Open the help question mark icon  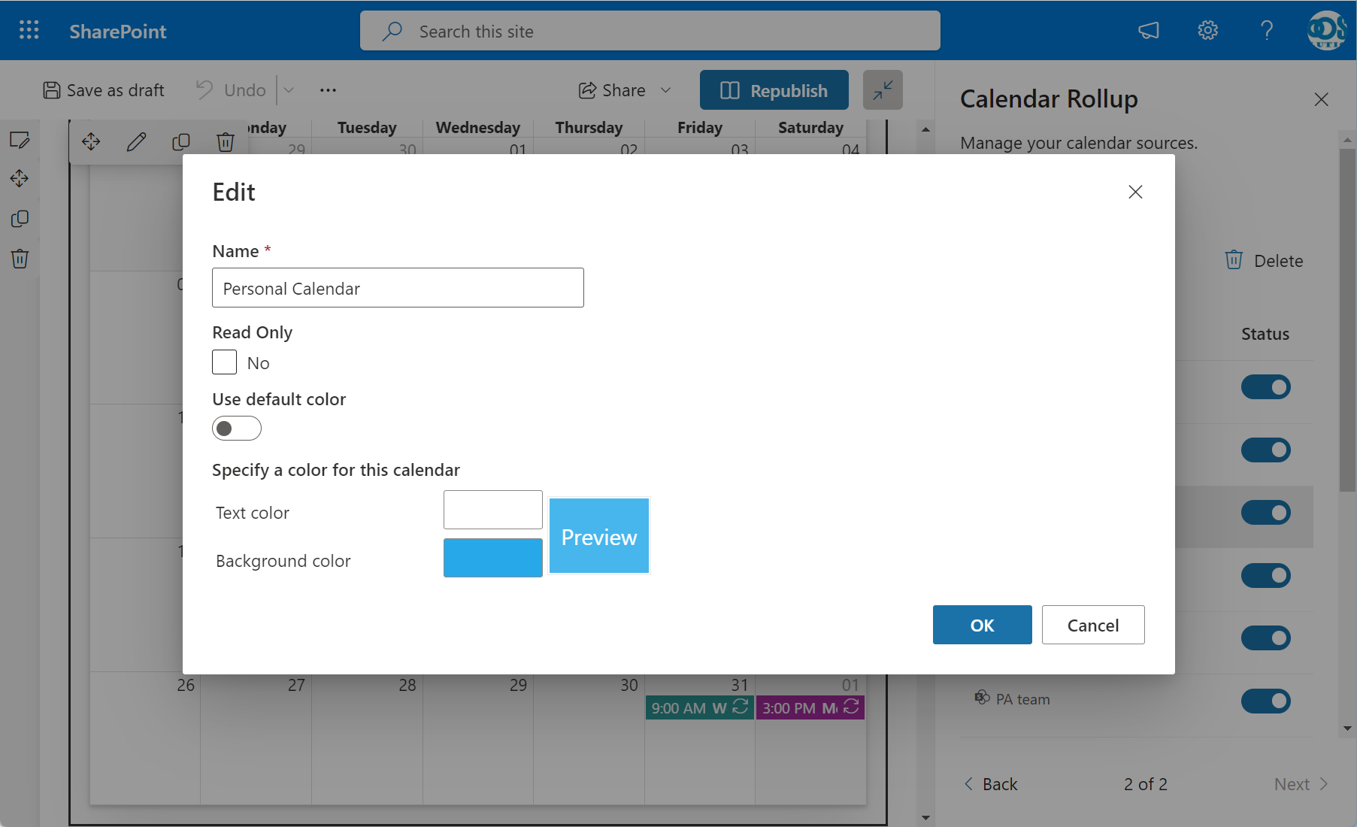(x=1267, y=30)
